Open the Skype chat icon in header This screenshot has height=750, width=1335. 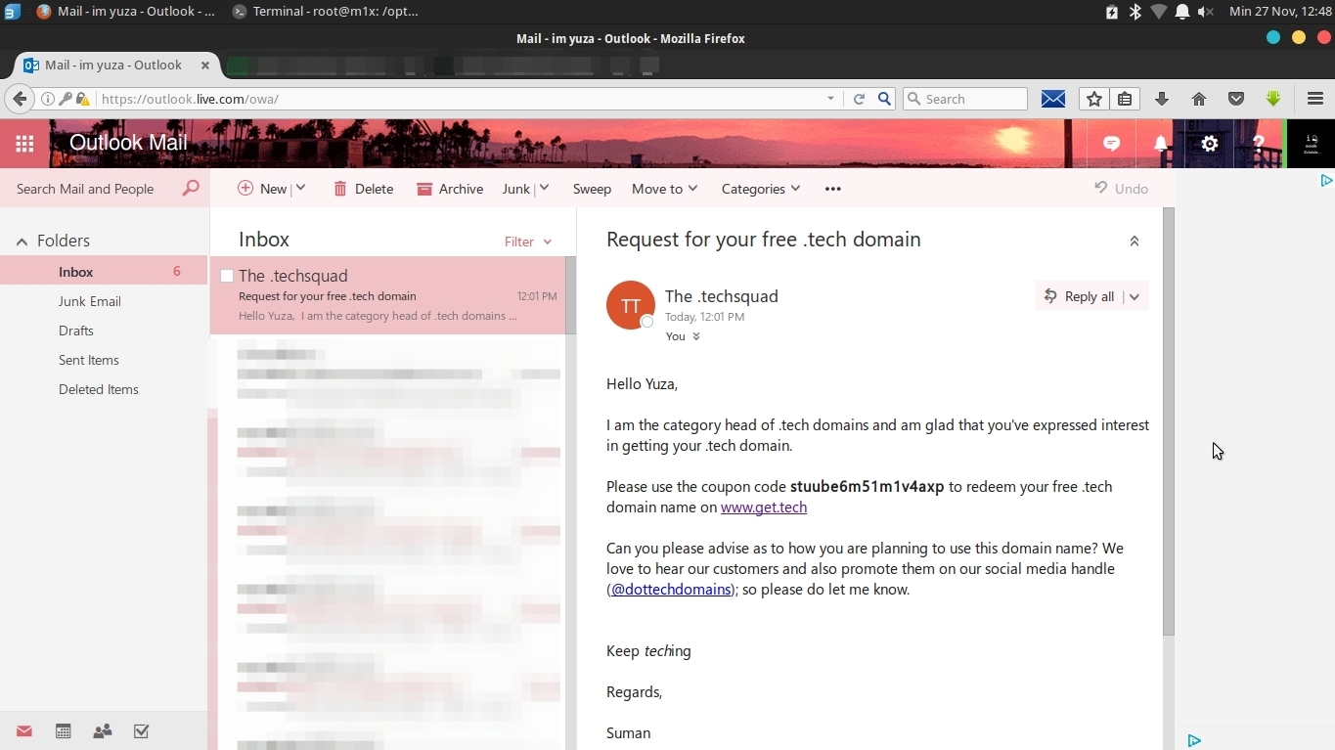coord(1112,144)
